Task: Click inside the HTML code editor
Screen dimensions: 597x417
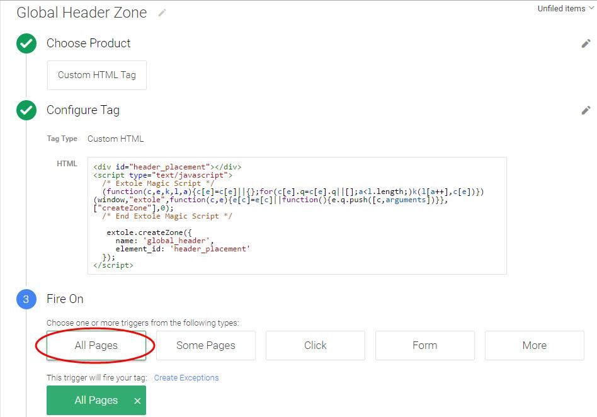Action: pyautogui.click(x=297, y=215)
